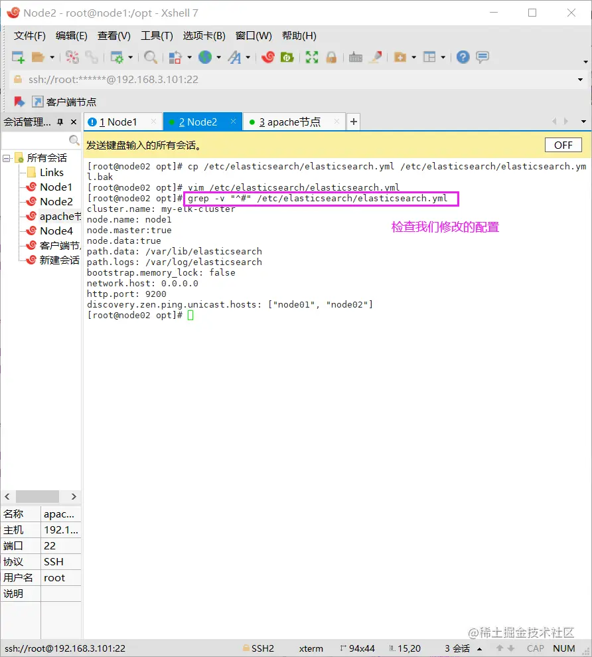The height and width of the screenshot is (657, 592).
Task: Click 3 会话 status bar entry
Action: click(x=457, y=648)
